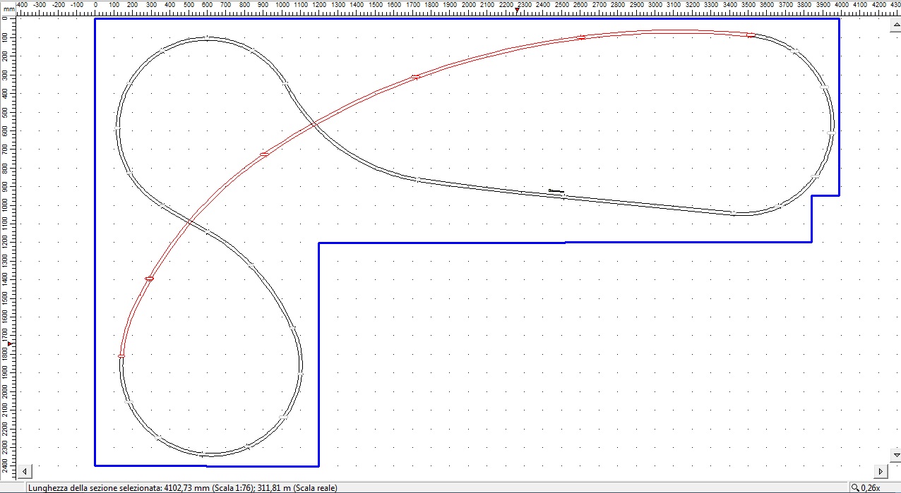Click the upper crossing of red and black tracks
The width and height of the screenshot is (901, 493).
(x=313, y=125)
